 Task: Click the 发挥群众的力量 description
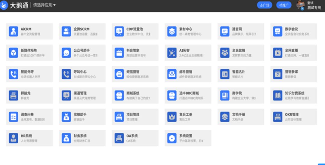[x=242, y=56]
